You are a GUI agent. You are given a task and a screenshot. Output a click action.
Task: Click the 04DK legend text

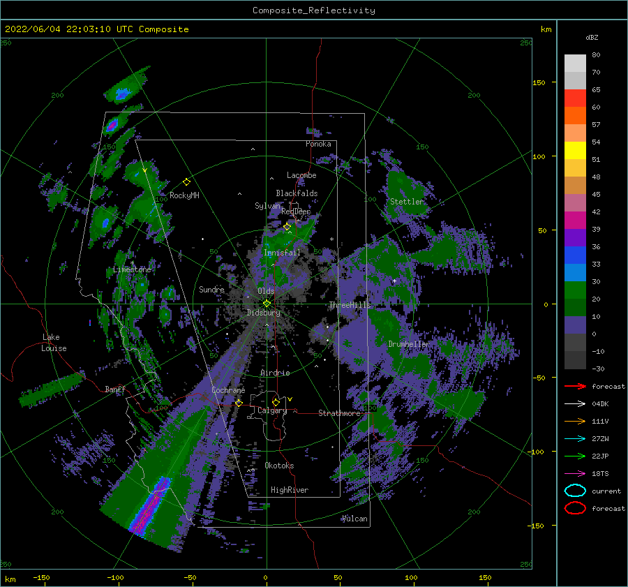pos(600,404)
